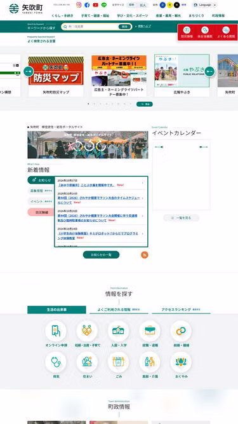Screen dimensions: 238x424
Task: Open the LINE social icon
Action: 104,5
